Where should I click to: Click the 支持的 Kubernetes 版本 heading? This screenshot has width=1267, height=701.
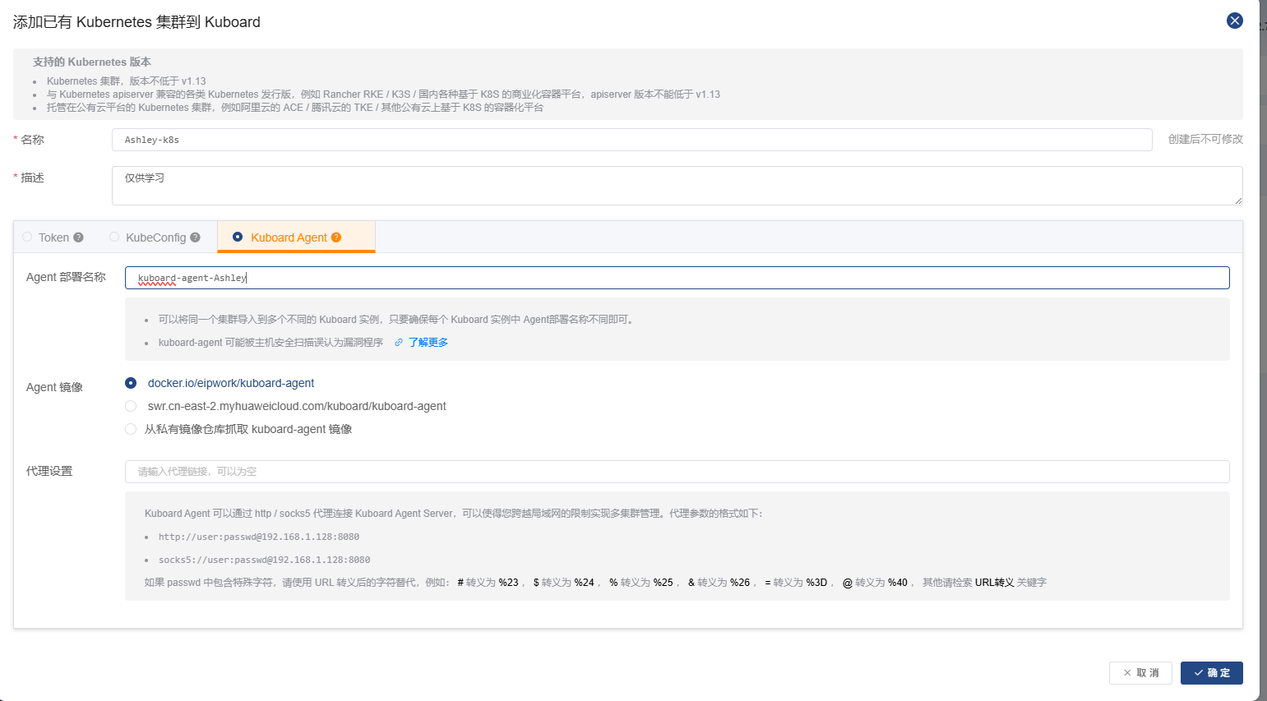tap(92, 62)
